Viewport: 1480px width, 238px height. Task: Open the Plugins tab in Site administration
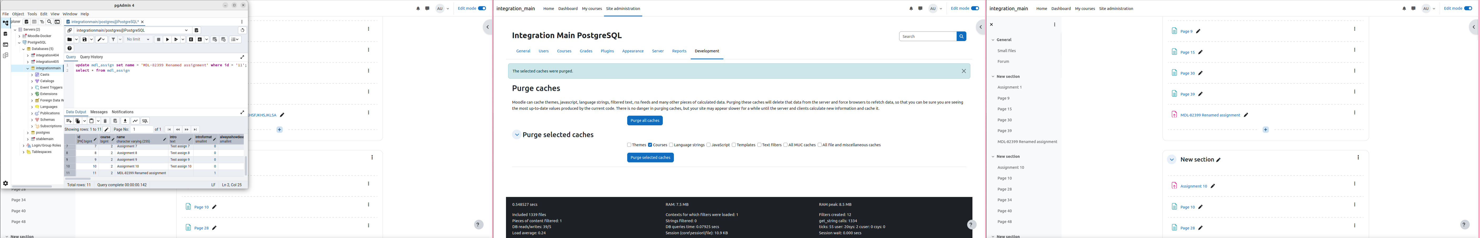pyautogui.click(x=607, y=51)
